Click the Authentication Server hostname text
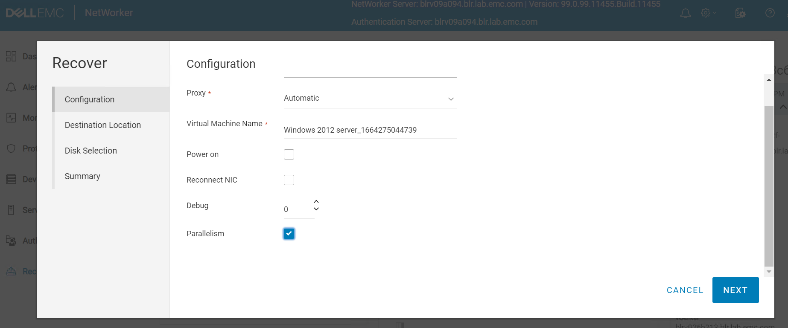 tap(444, 22)
